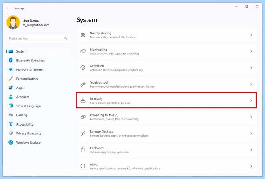Click the Apps icon in sidebar
265x179 pixels.
tap(11, 88)
